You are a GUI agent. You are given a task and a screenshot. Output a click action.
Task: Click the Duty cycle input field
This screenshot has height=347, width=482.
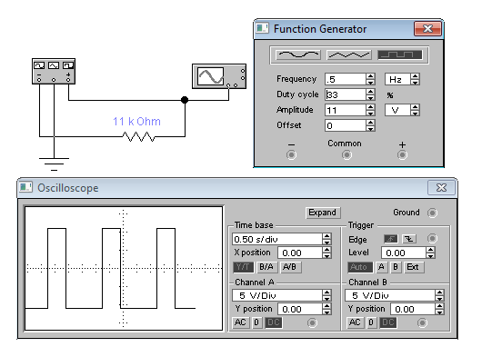346,94
